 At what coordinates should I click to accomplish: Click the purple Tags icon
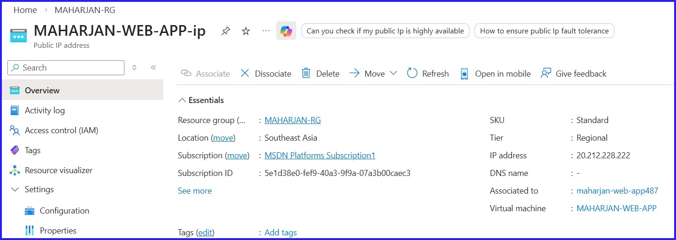click(x=15, y=150)
